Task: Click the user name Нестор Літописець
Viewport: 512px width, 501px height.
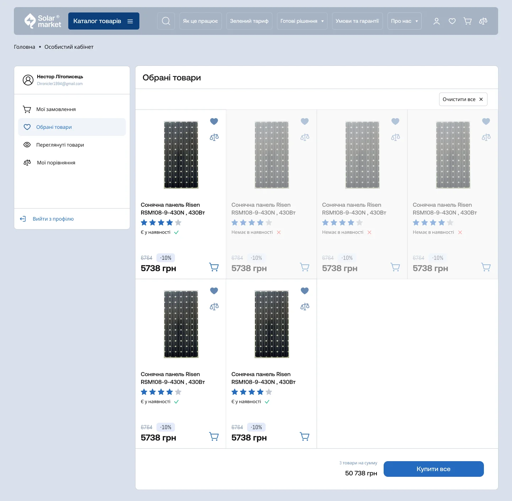Action: coord(60,77)
